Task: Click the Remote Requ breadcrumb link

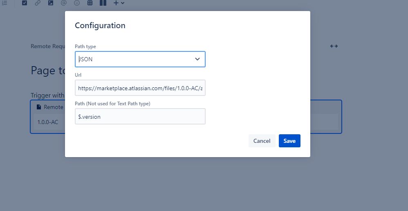Action: (47, 46)
